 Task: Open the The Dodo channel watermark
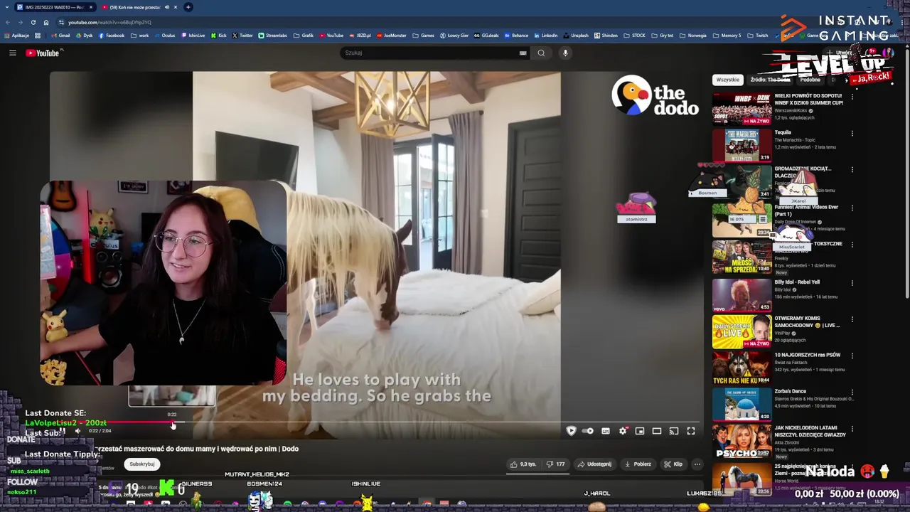(655, 95)
